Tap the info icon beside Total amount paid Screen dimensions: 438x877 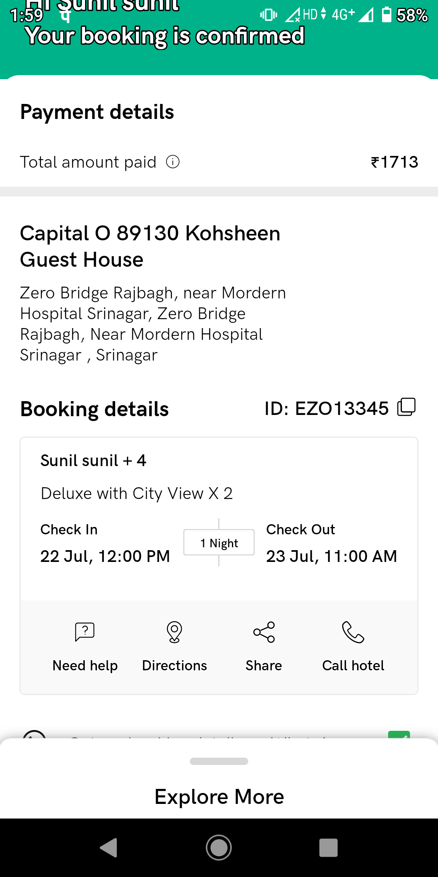[x=173, y=162]
